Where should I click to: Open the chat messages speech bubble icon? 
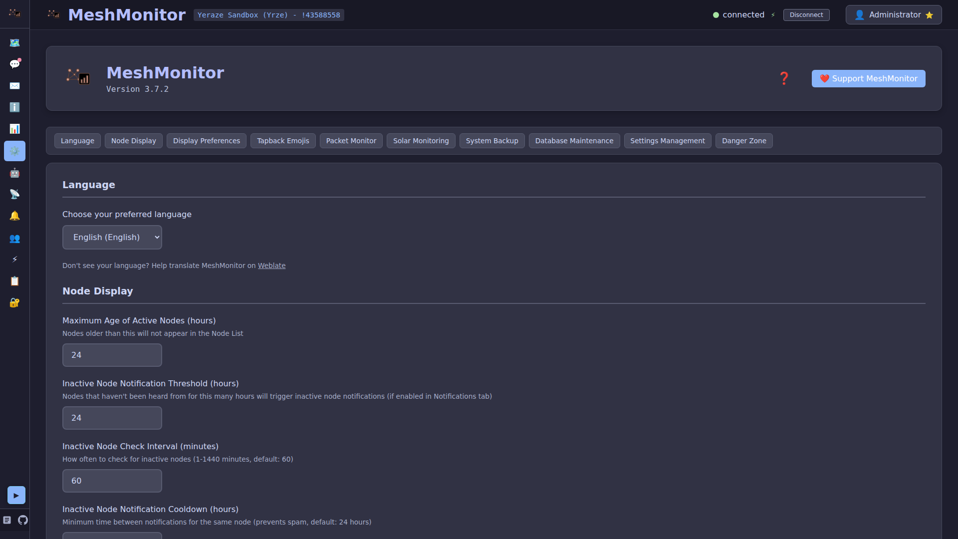14,64
